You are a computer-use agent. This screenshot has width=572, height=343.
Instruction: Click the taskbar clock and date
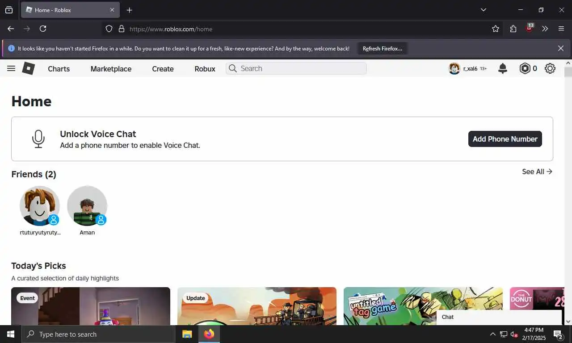click(x=534, y=334)
